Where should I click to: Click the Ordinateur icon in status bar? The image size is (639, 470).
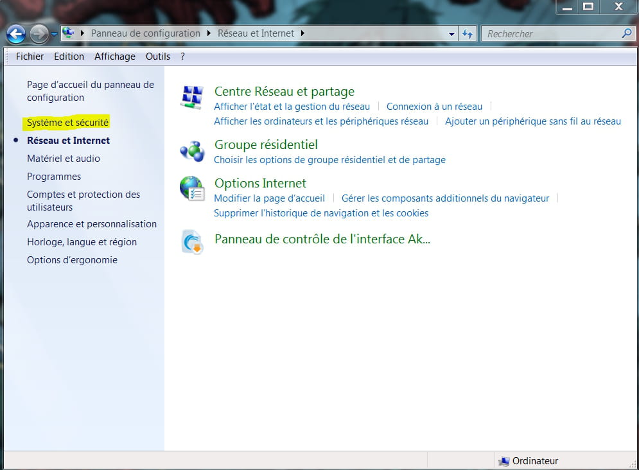point(503,461)
